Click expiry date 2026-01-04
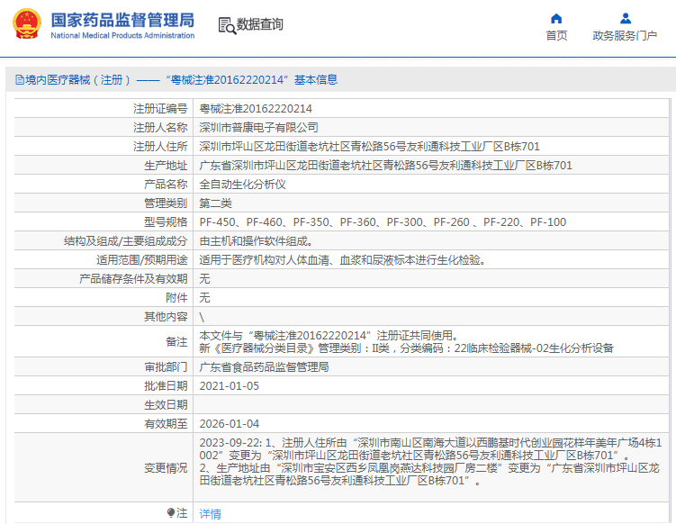This screenshot has height=524, width=676. [229, 424]
